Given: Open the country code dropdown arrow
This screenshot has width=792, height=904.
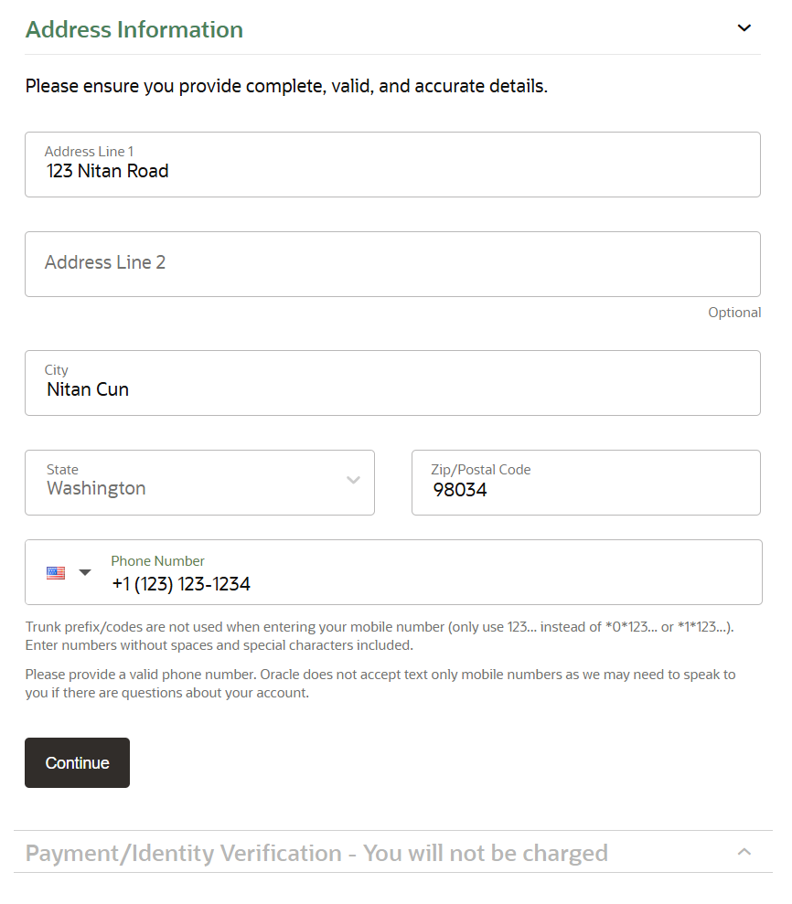Looking at the screenshot, I should 85,573.
